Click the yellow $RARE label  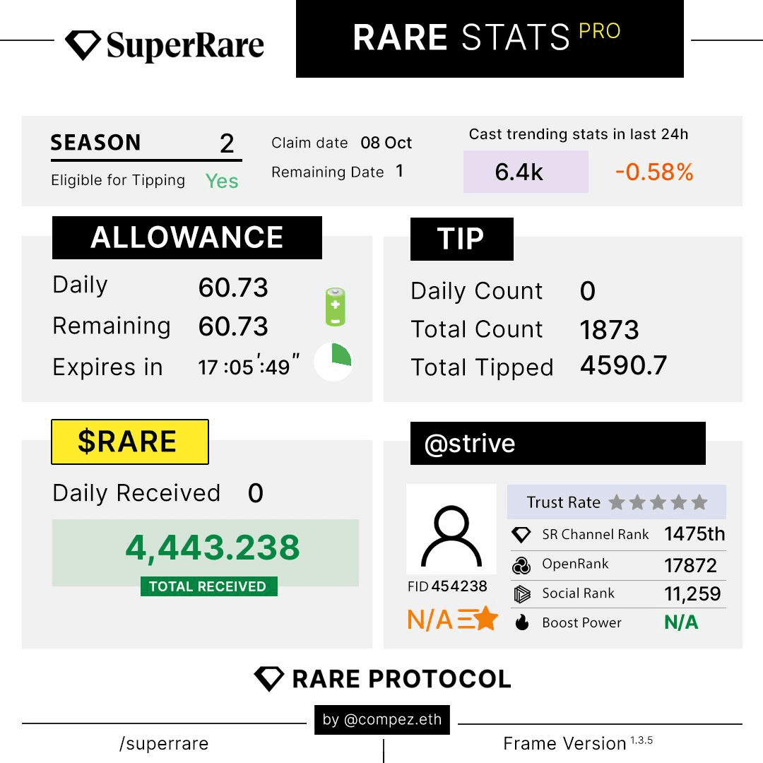pyautogui.click(x=130, y=442)
